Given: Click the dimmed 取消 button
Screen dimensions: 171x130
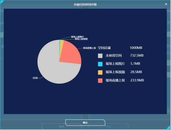Looking at the screenshot, I should [x=62, y=127].
